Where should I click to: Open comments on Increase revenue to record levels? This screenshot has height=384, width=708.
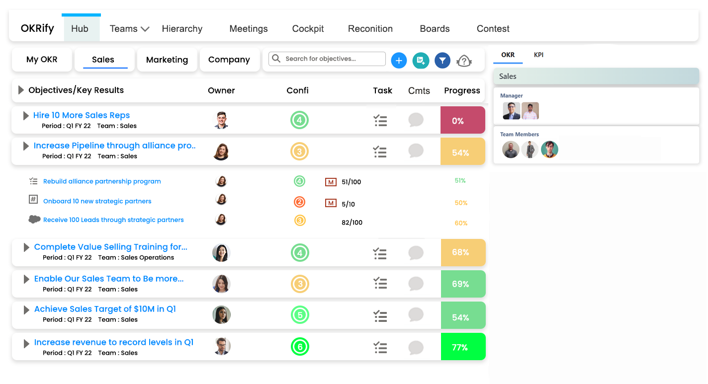[x=416, y=347]
